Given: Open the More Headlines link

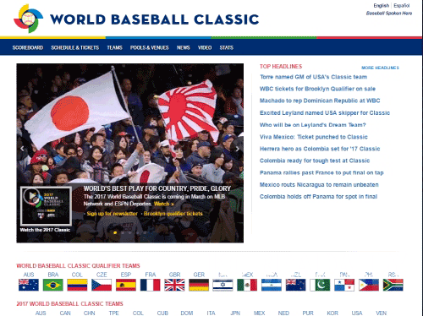Looking at the screenshot, I should click(380, 68).
